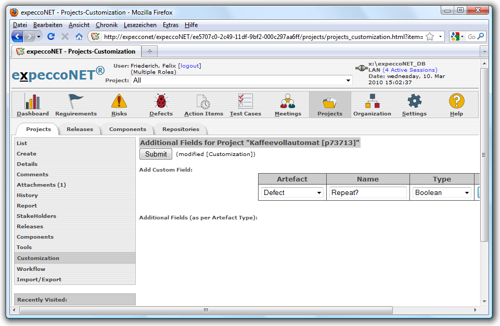The image size is (500, 326).
Task: Open the Dashboard bar chart icon
Action: pos(32,101)
